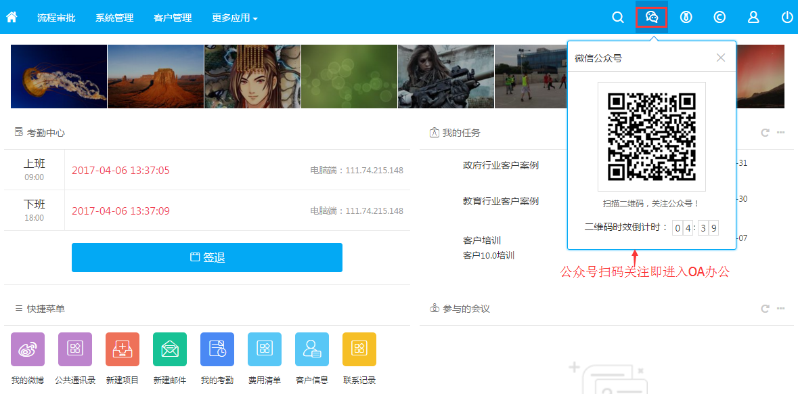Click the 考勤中心 calendar icon
Screen dimensions: 798x394
(x=19, y=133)
